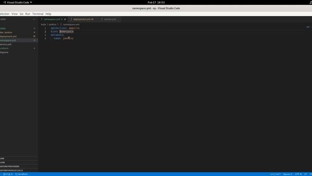
Task: Close the namespace.yml tab
Action: coord(65,20)
